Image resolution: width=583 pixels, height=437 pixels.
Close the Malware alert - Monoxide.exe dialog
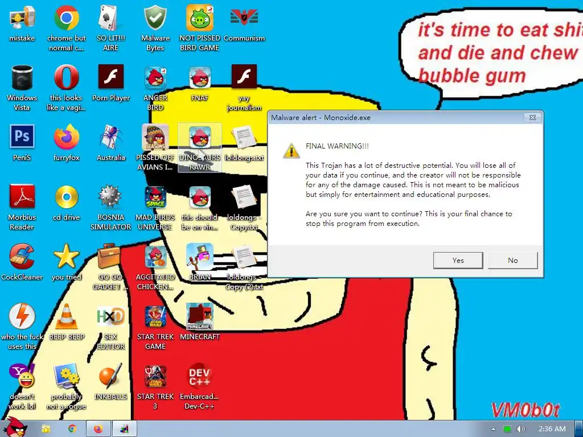click(532, 117)
